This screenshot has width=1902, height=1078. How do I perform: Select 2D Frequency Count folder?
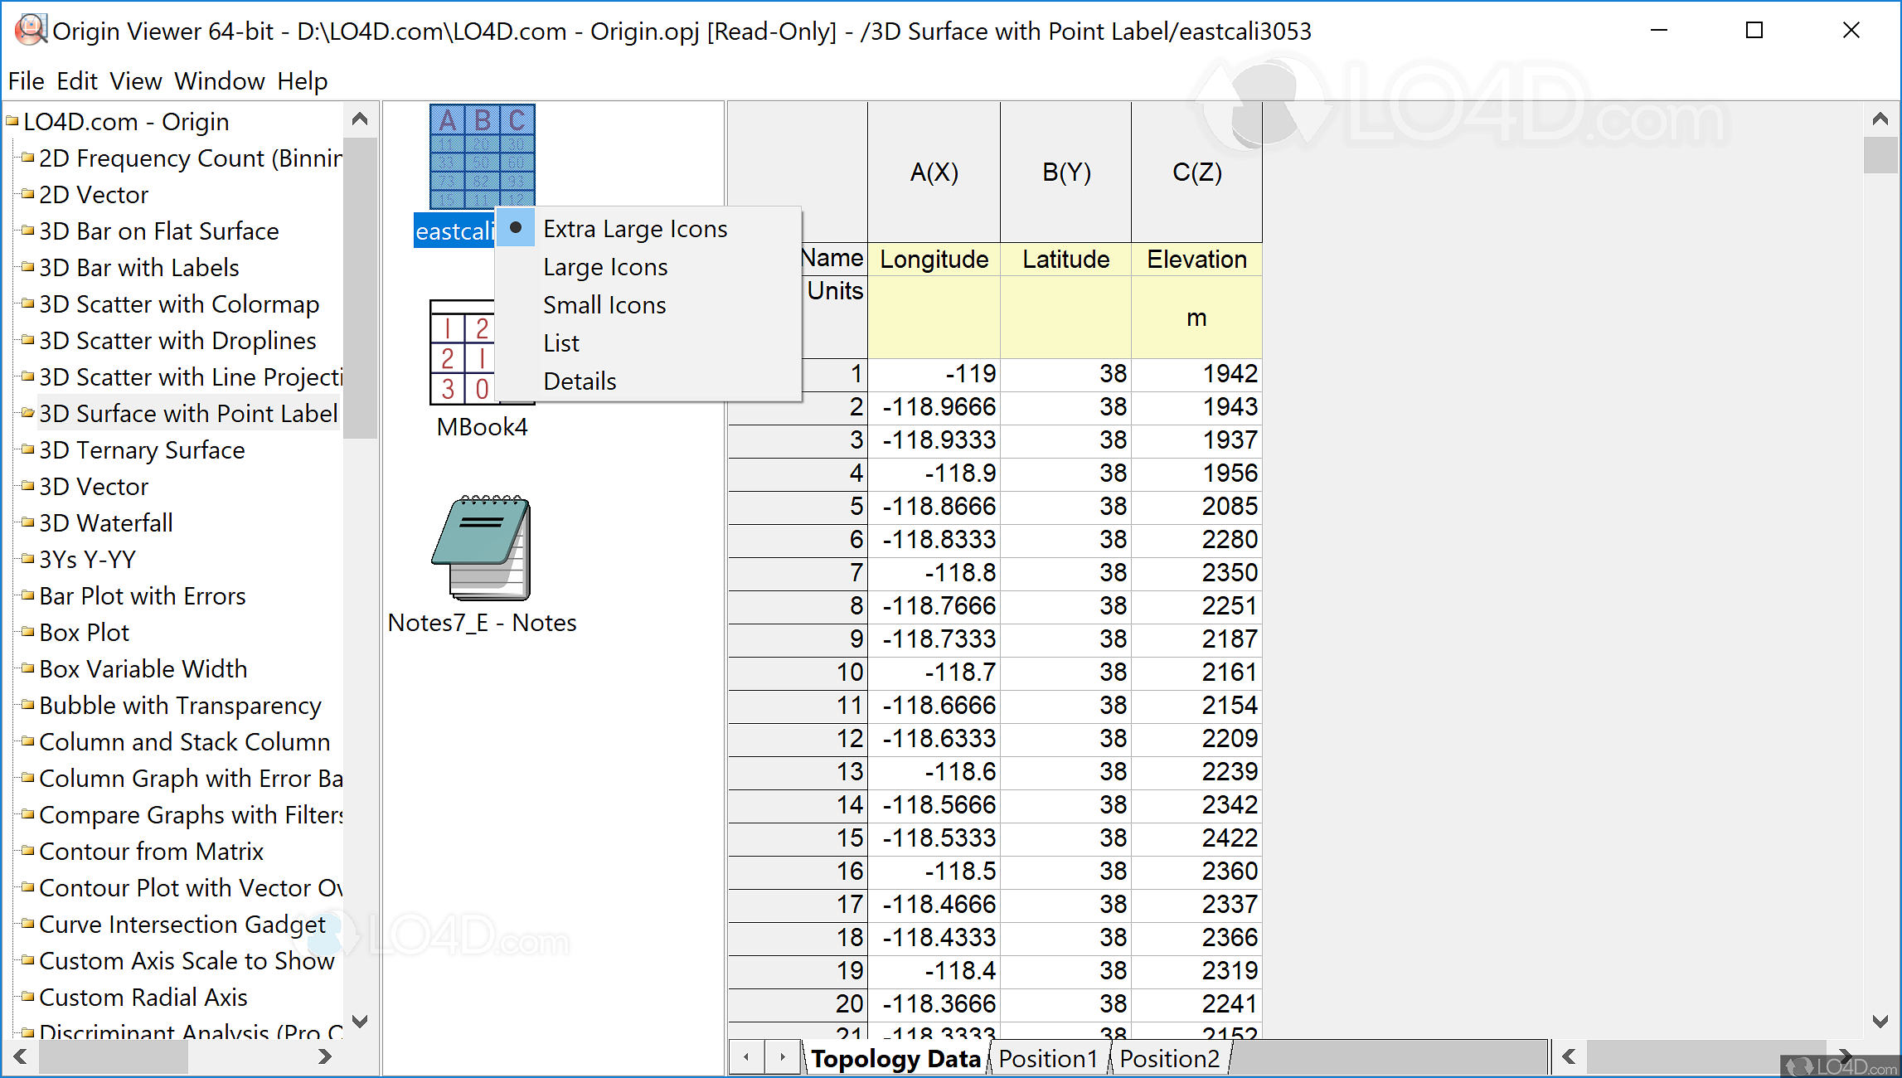click(190, 158)
